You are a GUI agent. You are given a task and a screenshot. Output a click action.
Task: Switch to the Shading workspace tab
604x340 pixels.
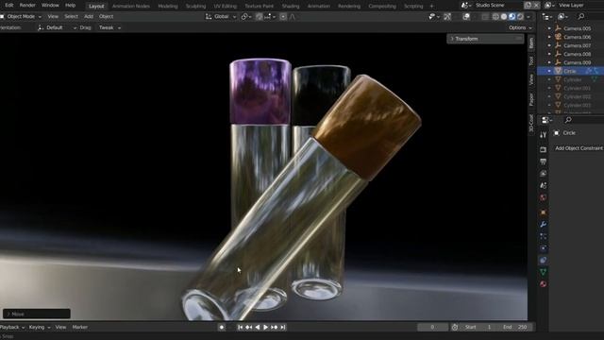tap(291, 7)
